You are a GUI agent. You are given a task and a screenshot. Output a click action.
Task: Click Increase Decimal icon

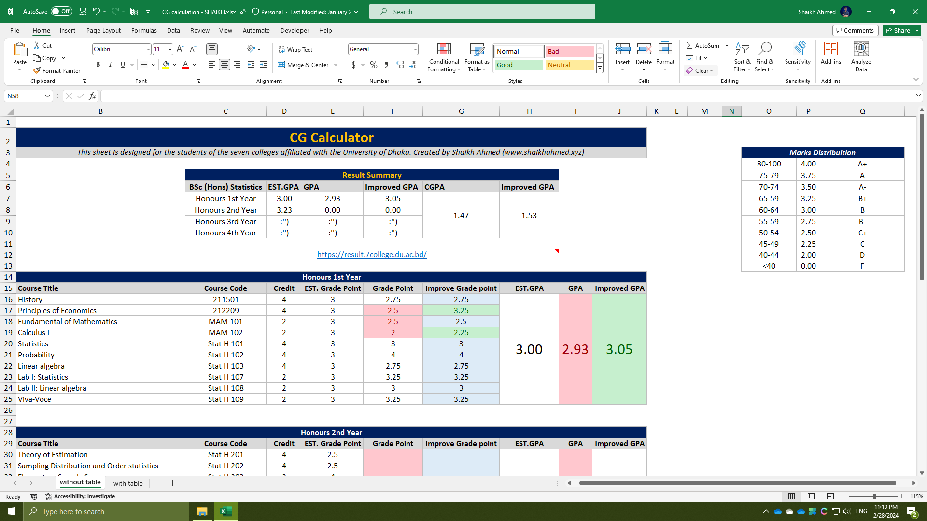(400, 65)
